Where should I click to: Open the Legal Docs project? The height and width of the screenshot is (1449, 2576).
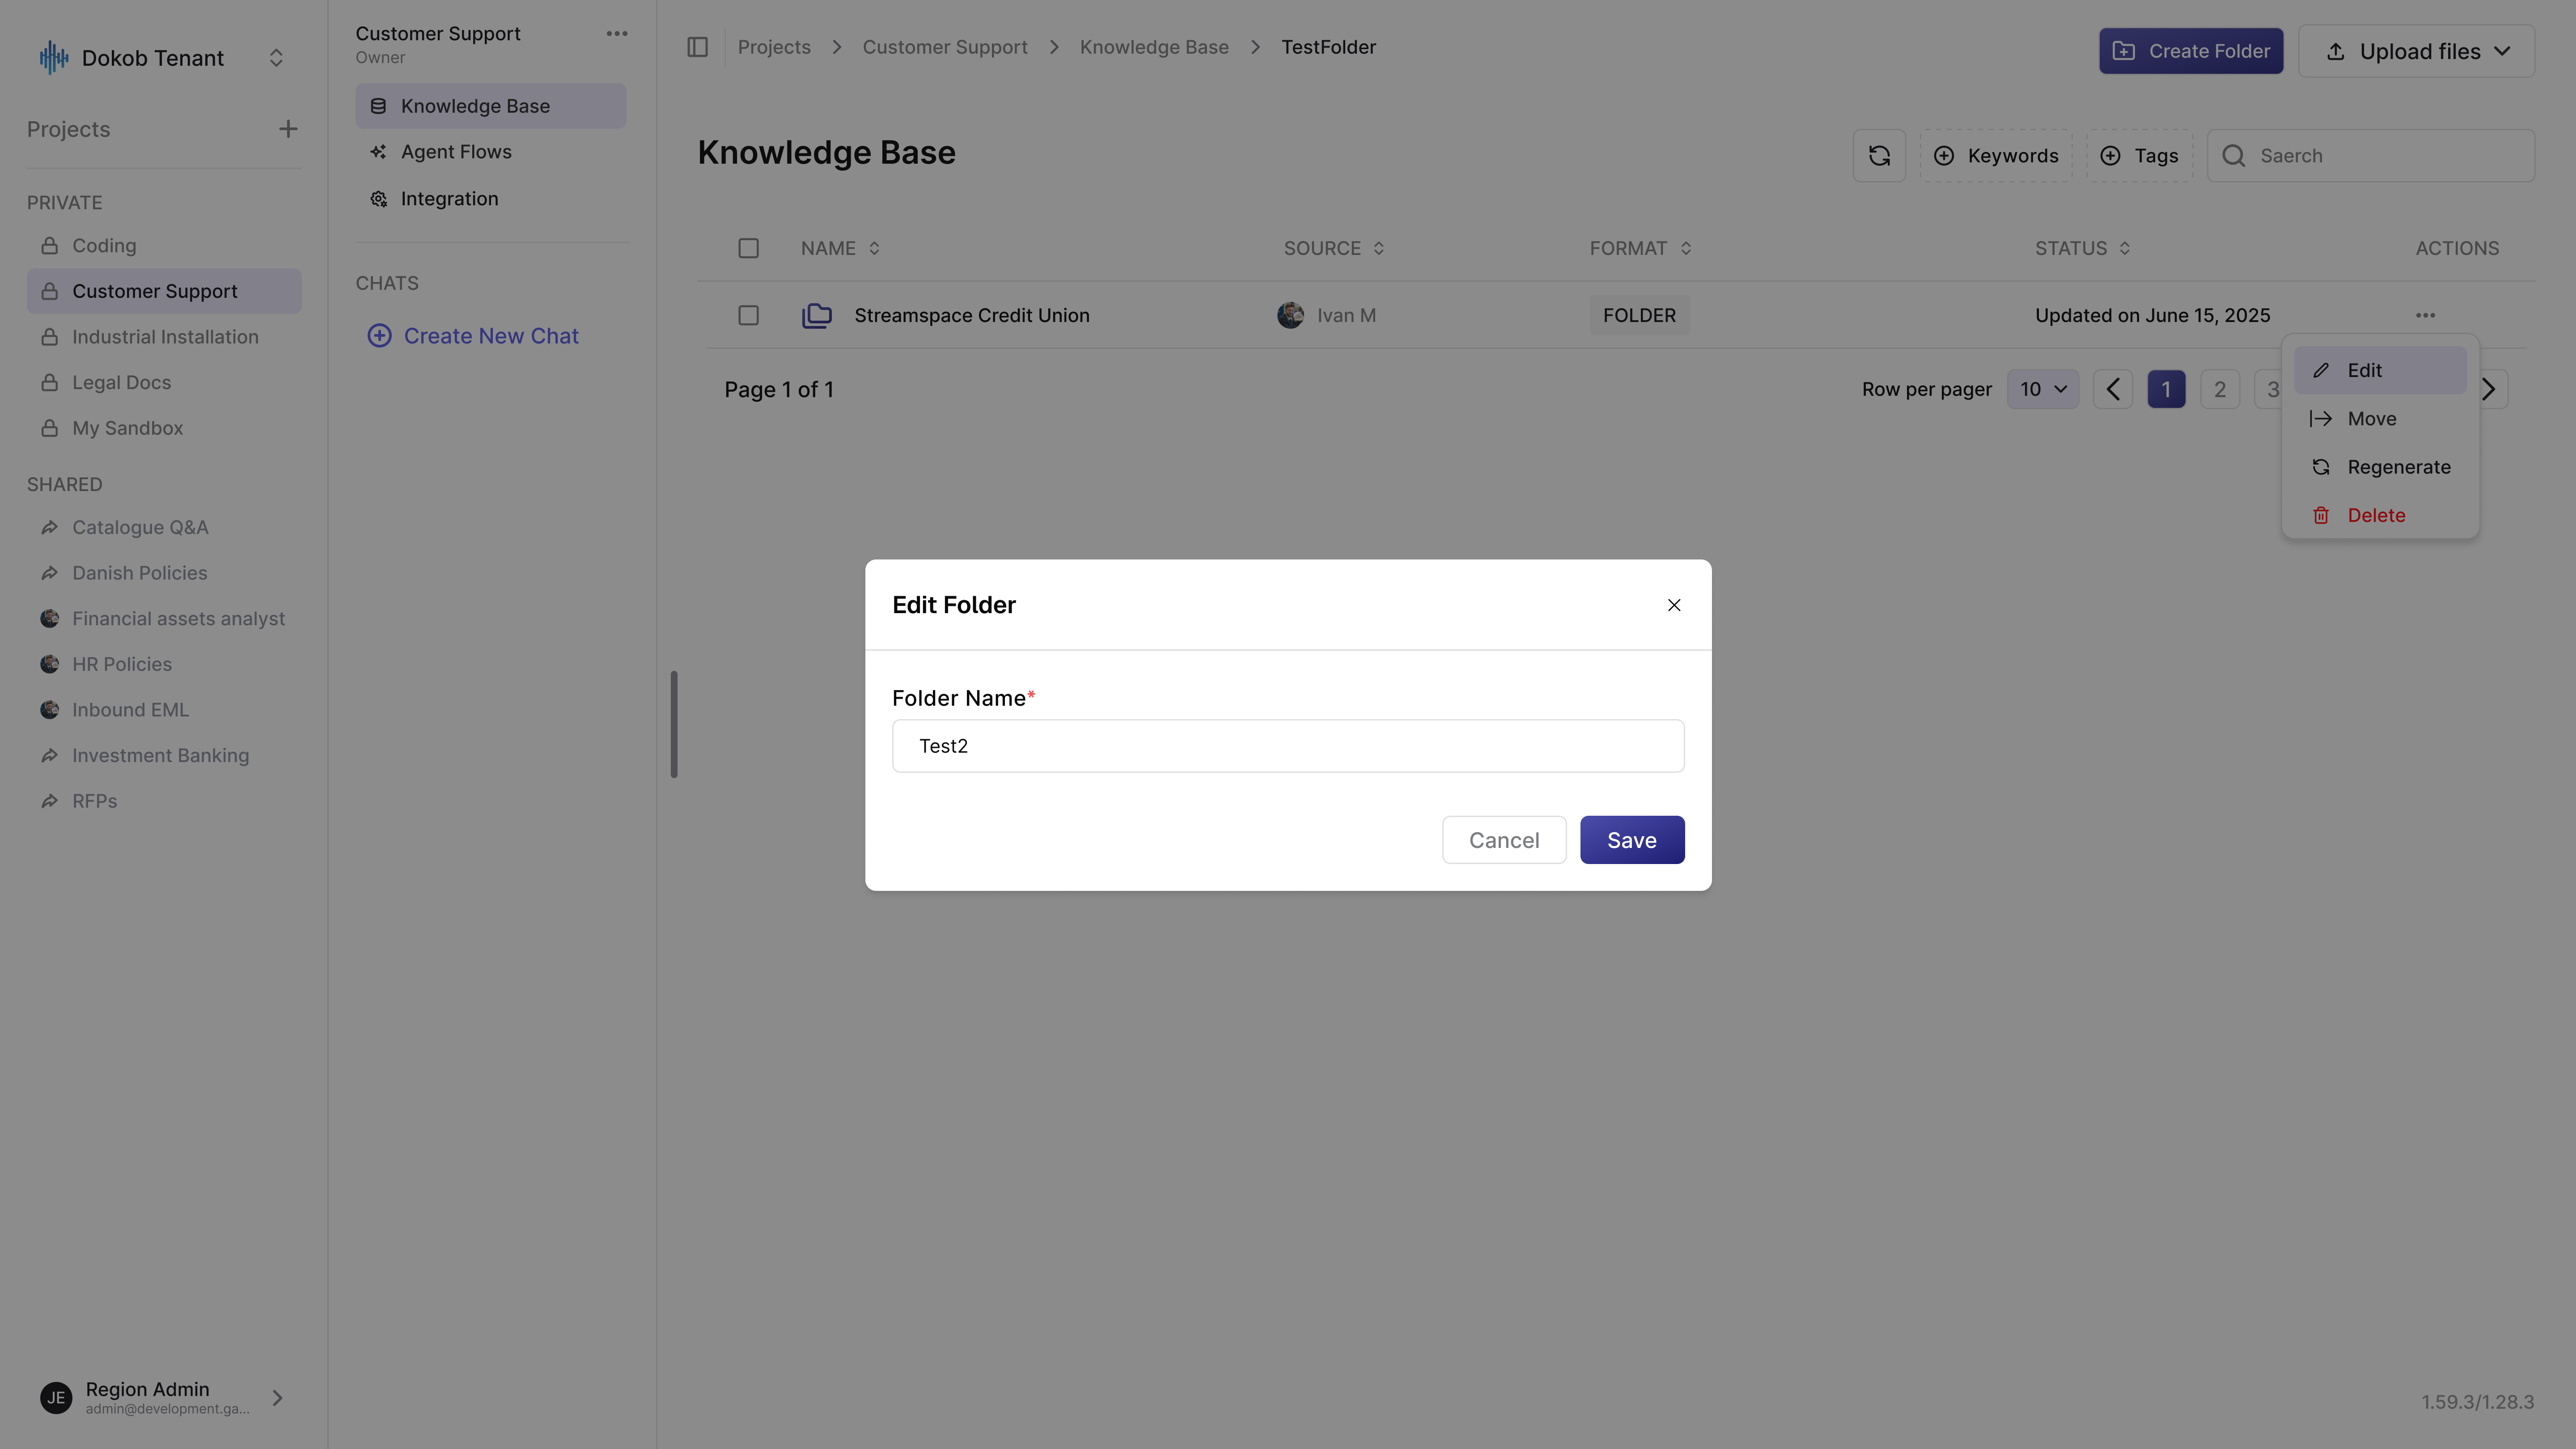point(164,383)
